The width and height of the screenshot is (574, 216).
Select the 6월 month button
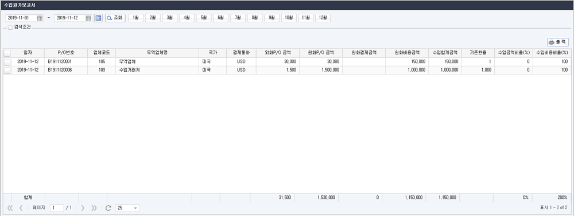221,18
